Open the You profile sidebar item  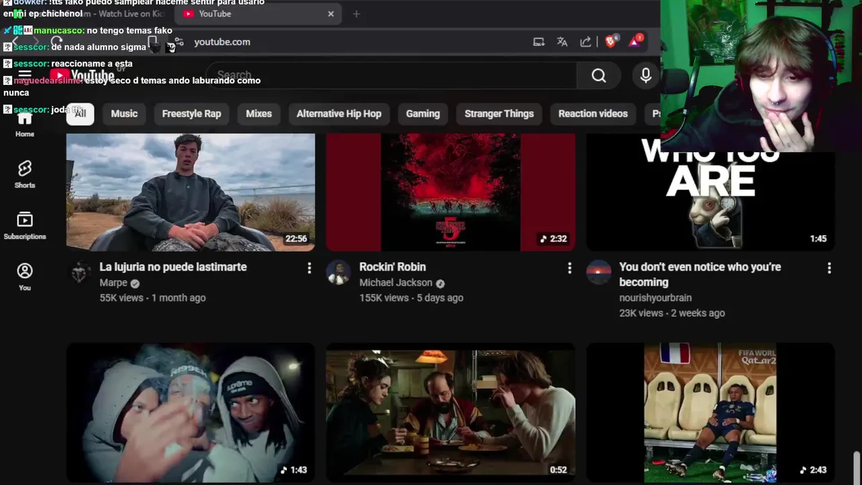pos(25,277)
